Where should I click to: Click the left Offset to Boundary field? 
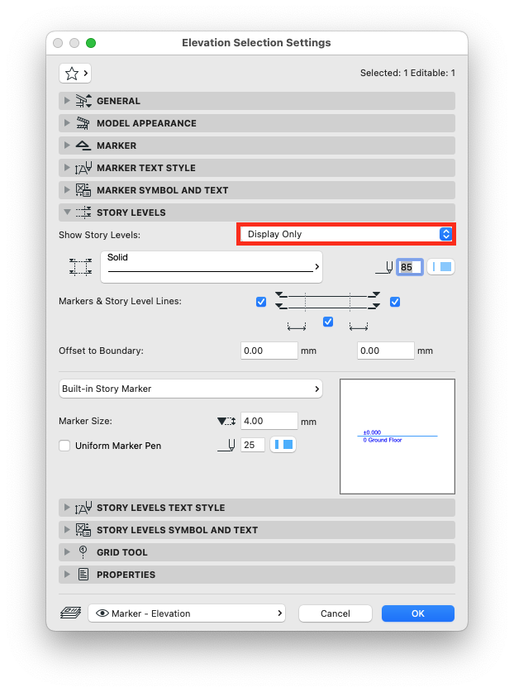click(x=269, y=351)
